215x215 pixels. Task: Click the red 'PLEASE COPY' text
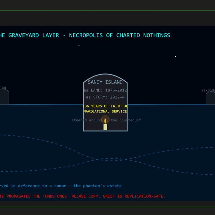(x=85, y=196)
